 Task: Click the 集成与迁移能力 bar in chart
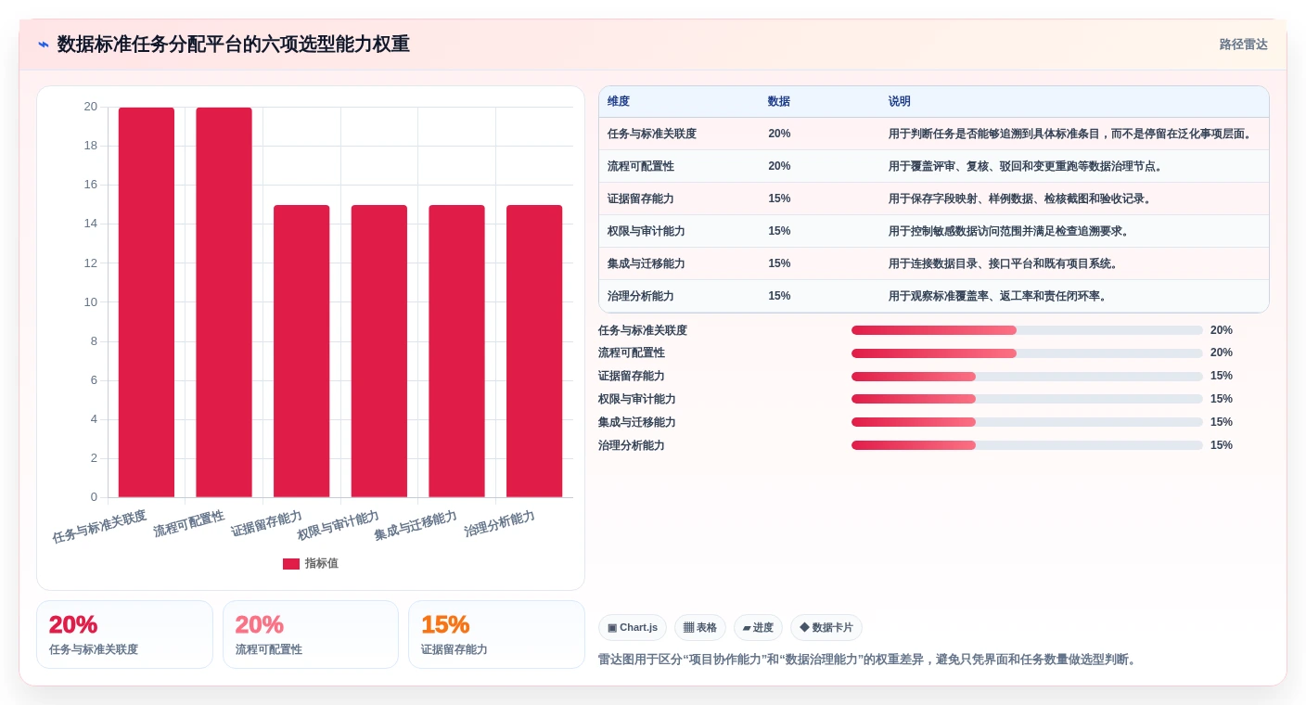point(456,352)
